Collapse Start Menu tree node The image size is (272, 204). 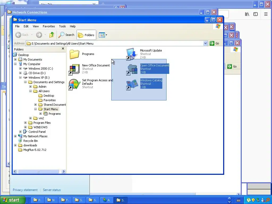[x=35, y=109]
